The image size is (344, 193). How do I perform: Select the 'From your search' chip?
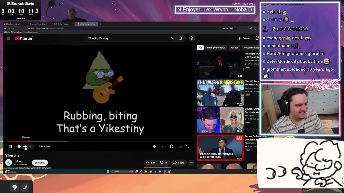216,48
